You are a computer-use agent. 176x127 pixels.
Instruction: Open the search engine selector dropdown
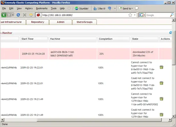pos(142,15)
